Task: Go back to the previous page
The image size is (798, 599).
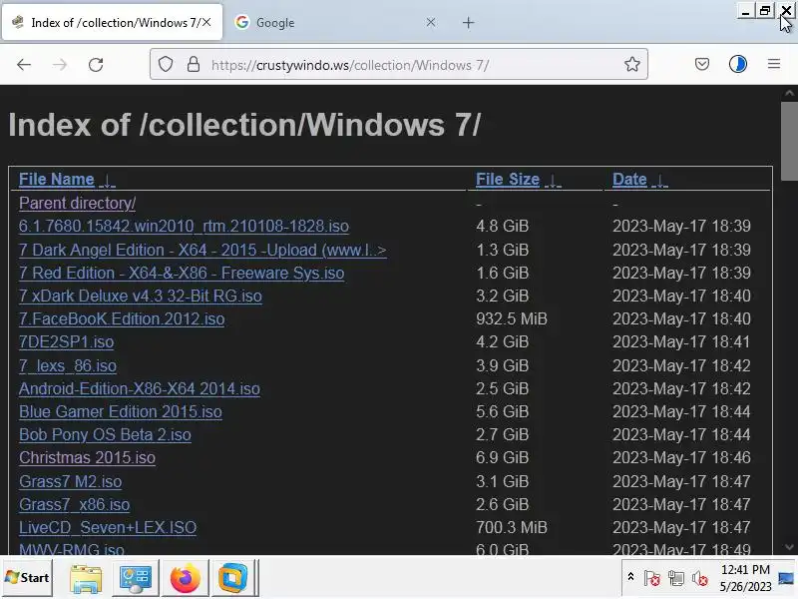Action: click(x=24, y=65)
